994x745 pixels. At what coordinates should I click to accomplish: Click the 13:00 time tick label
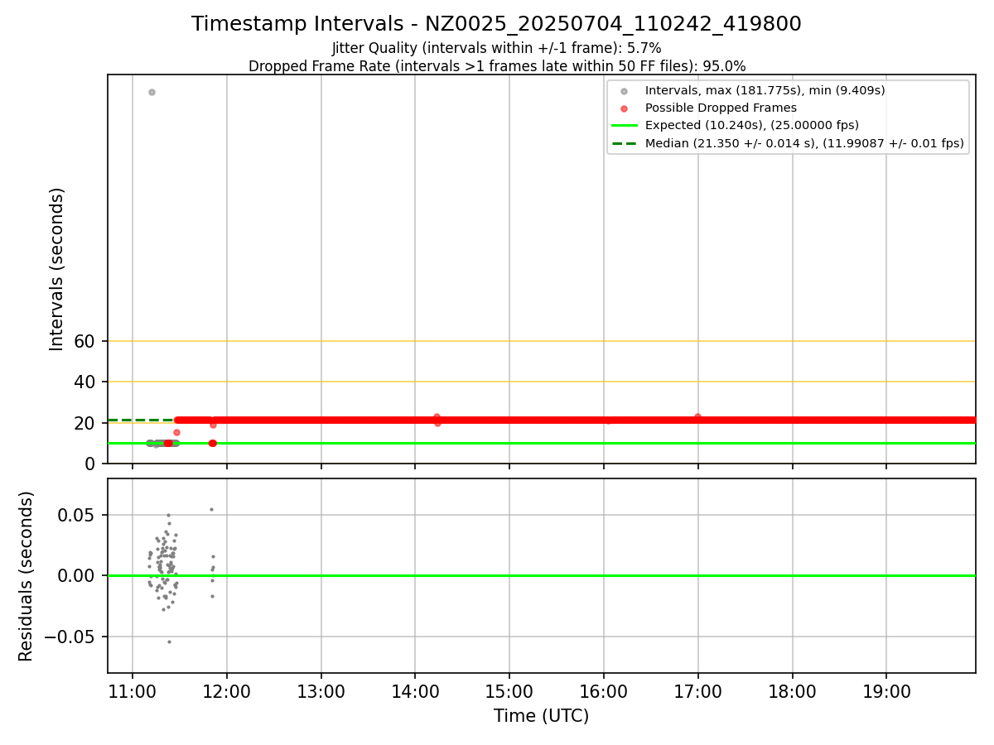(321, 692)
